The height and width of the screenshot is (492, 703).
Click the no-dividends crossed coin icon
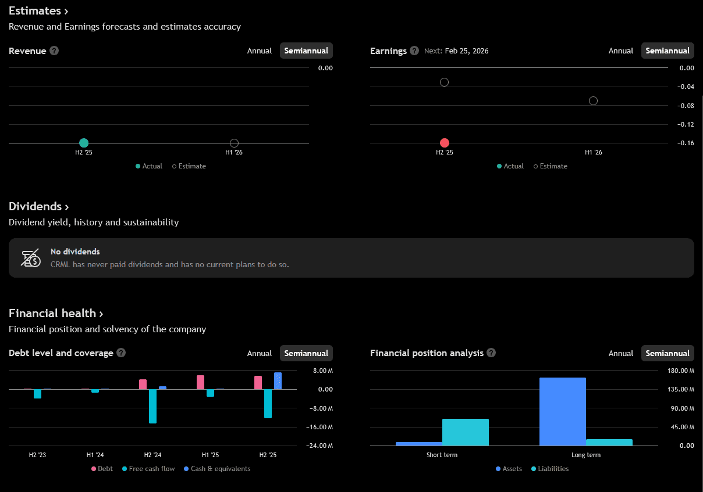pos(31,257)
